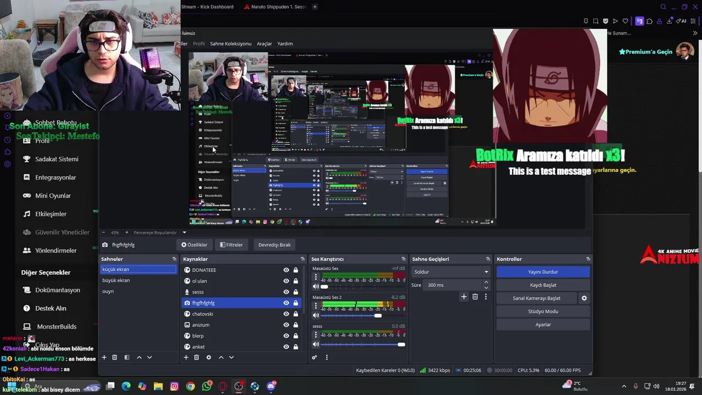Image resolution: width=702 pixels, height=395 pixels.
Task: Add a new source in Kaynaklar
Action: coord(185,357)
